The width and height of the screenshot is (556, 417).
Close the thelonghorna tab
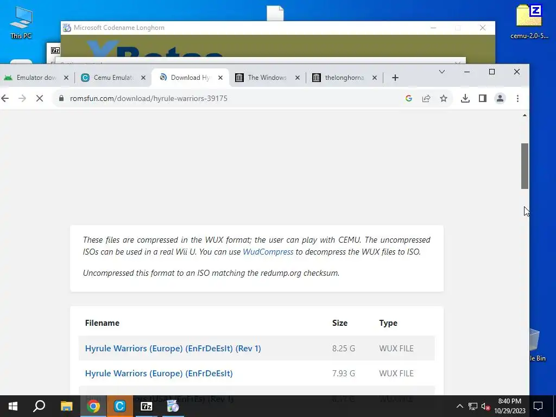(x=375, y=78)
